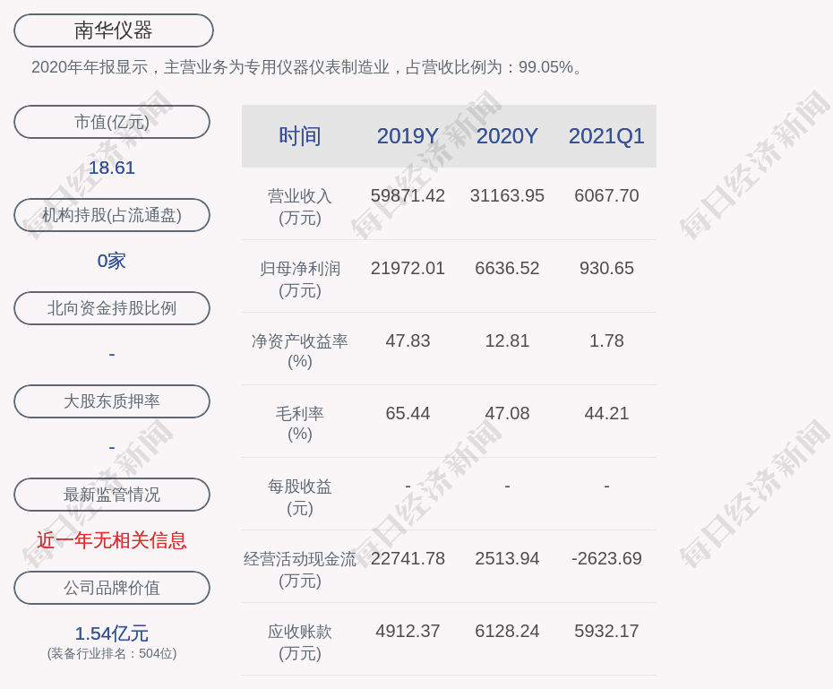Select the 0家 institutional holding value

(112, 261)
